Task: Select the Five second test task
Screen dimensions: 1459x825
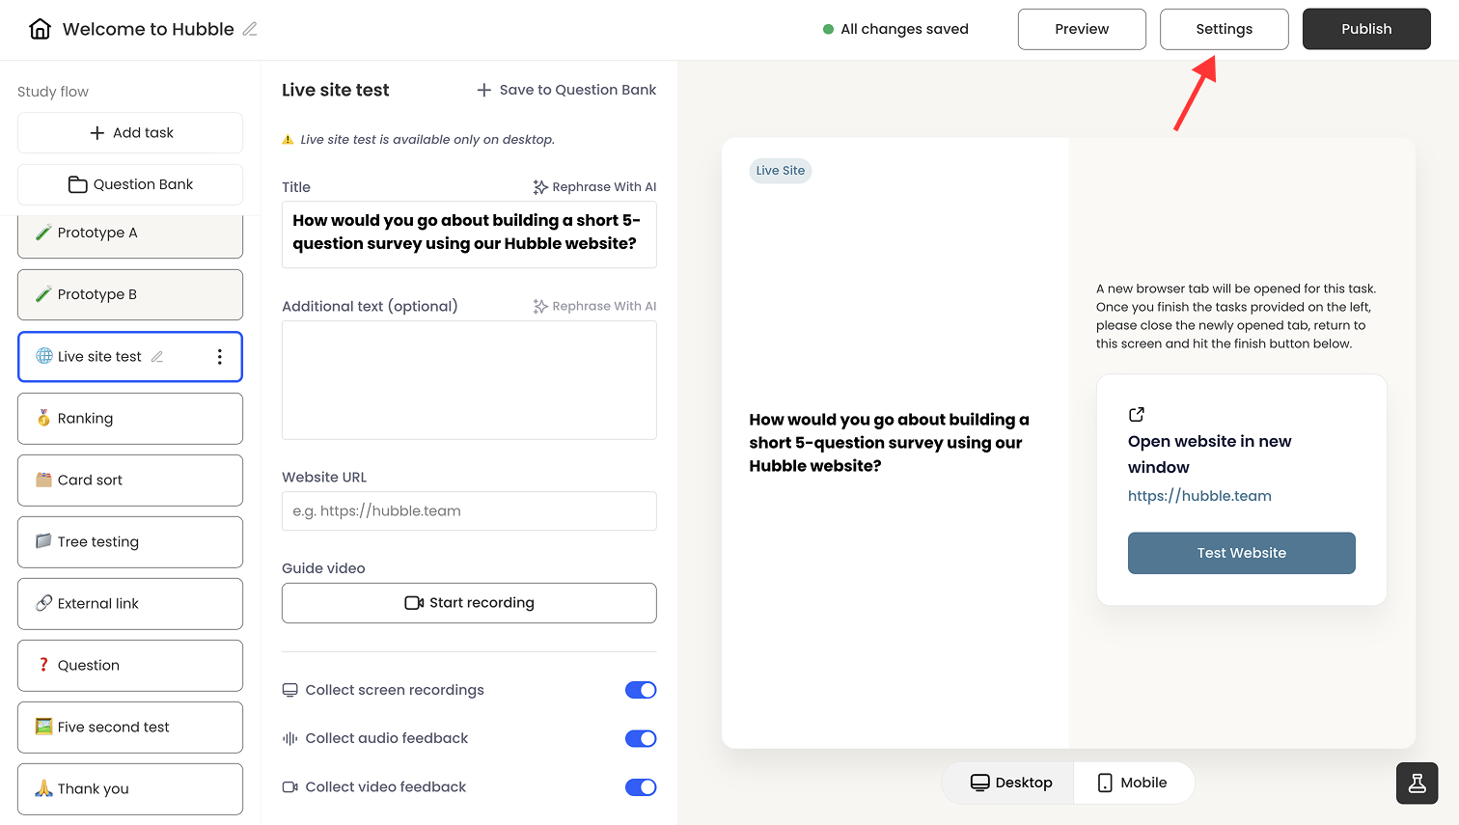Action: [130, 728]
